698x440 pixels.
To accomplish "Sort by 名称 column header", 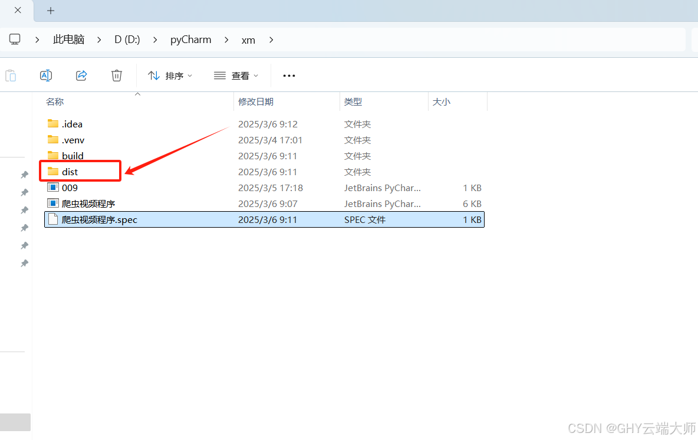I will click(x=55, y=102).
